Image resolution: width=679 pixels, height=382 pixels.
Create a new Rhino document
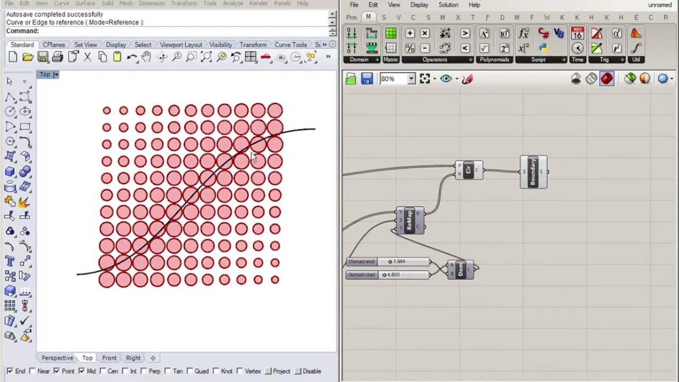pos(13,57)
